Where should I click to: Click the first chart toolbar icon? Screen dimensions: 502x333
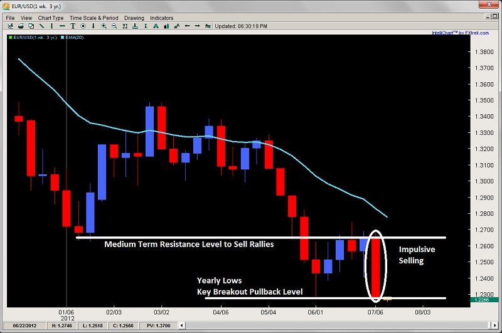tap(10, 26)
